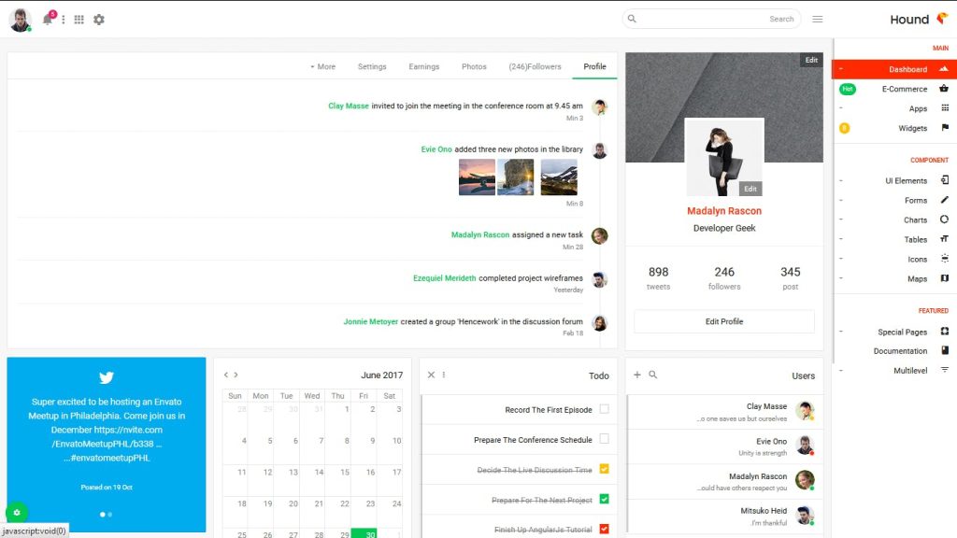Click the Edit Profile button
The width and height of the screenshot is (957, 538).
[x=723, y=320]
